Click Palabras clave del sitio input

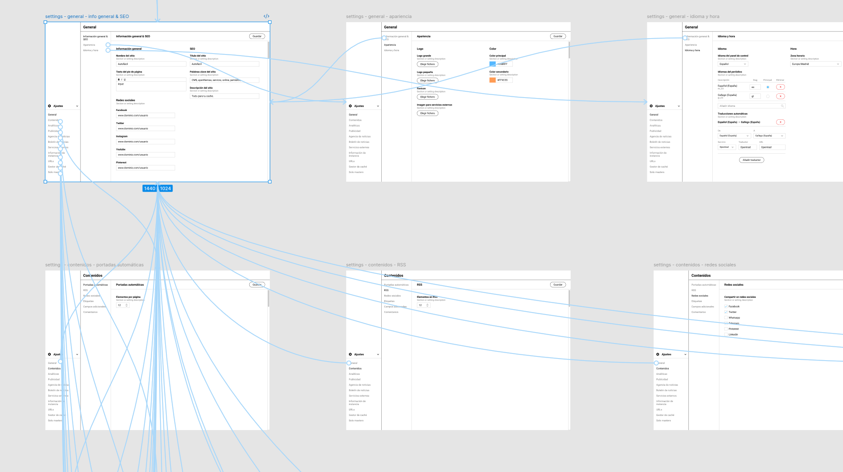(225, 80)
